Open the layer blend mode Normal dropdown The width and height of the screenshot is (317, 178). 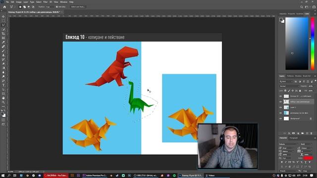(289, 86)
